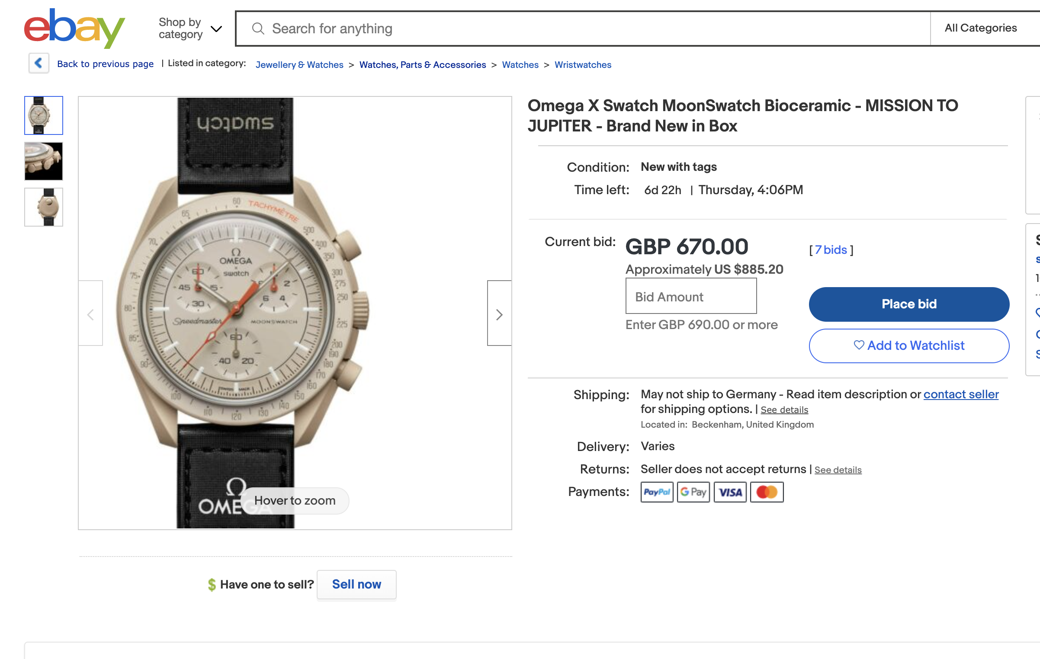1040x659 pixels.
Task: Open the 7 bids link
Action: coord(831,250)
